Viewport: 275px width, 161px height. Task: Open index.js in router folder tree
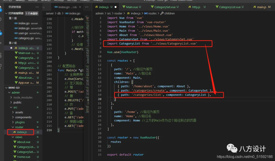click(22, 132)
